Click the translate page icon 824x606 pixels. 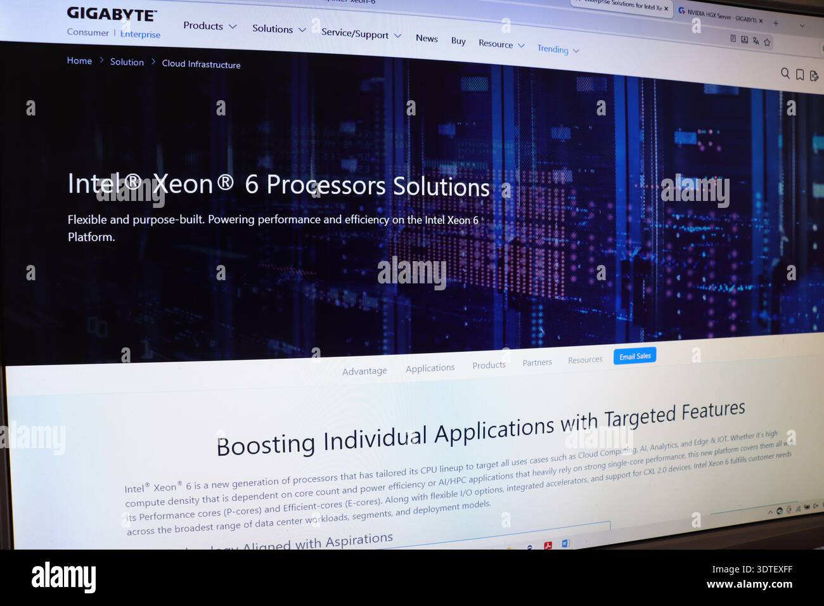(756, 41)
